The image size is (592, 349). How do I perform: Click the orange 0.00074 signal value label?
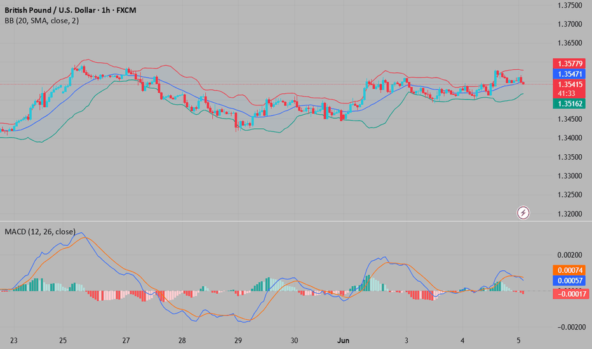[x=569, y=270]
